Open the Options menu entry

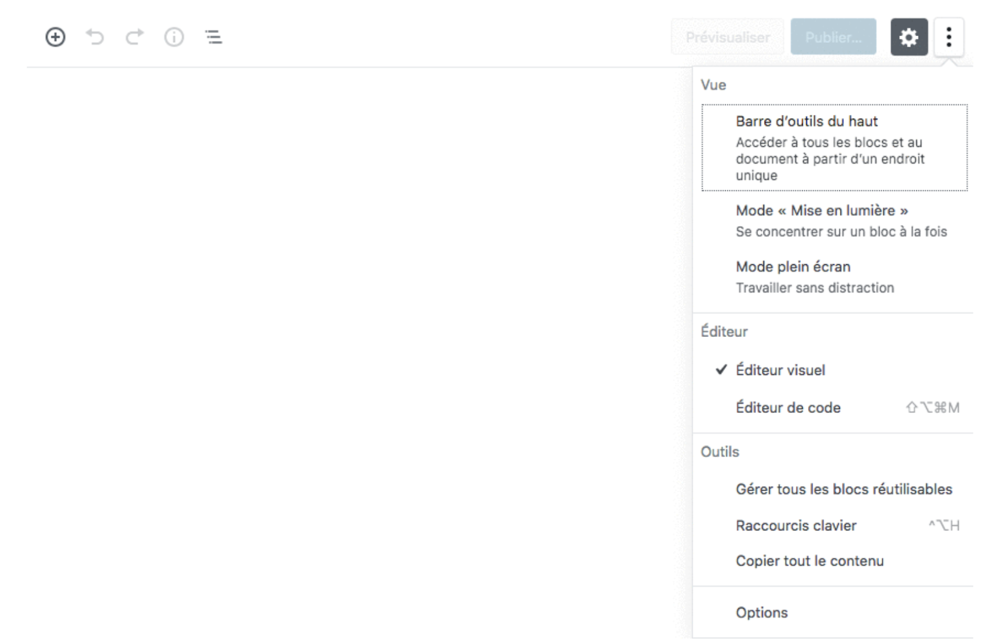762,612
